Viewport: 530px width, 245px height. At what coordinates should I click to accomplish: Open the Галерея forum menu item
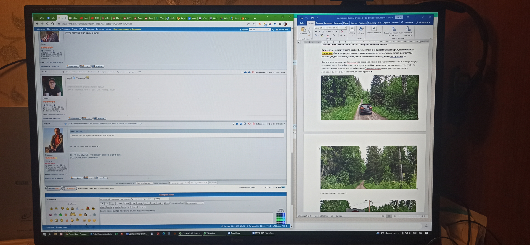[x=100, y=29]
